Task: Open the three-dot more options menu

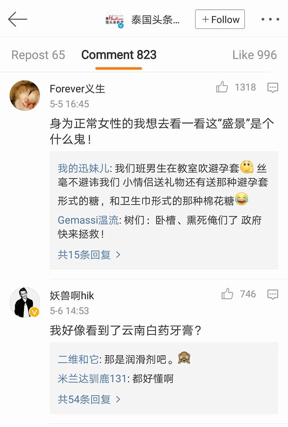Action: tap(270, 20)
